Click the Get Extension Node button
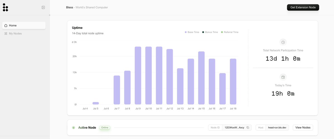Viewport: 334px width, 139px height. pos(303,8)
